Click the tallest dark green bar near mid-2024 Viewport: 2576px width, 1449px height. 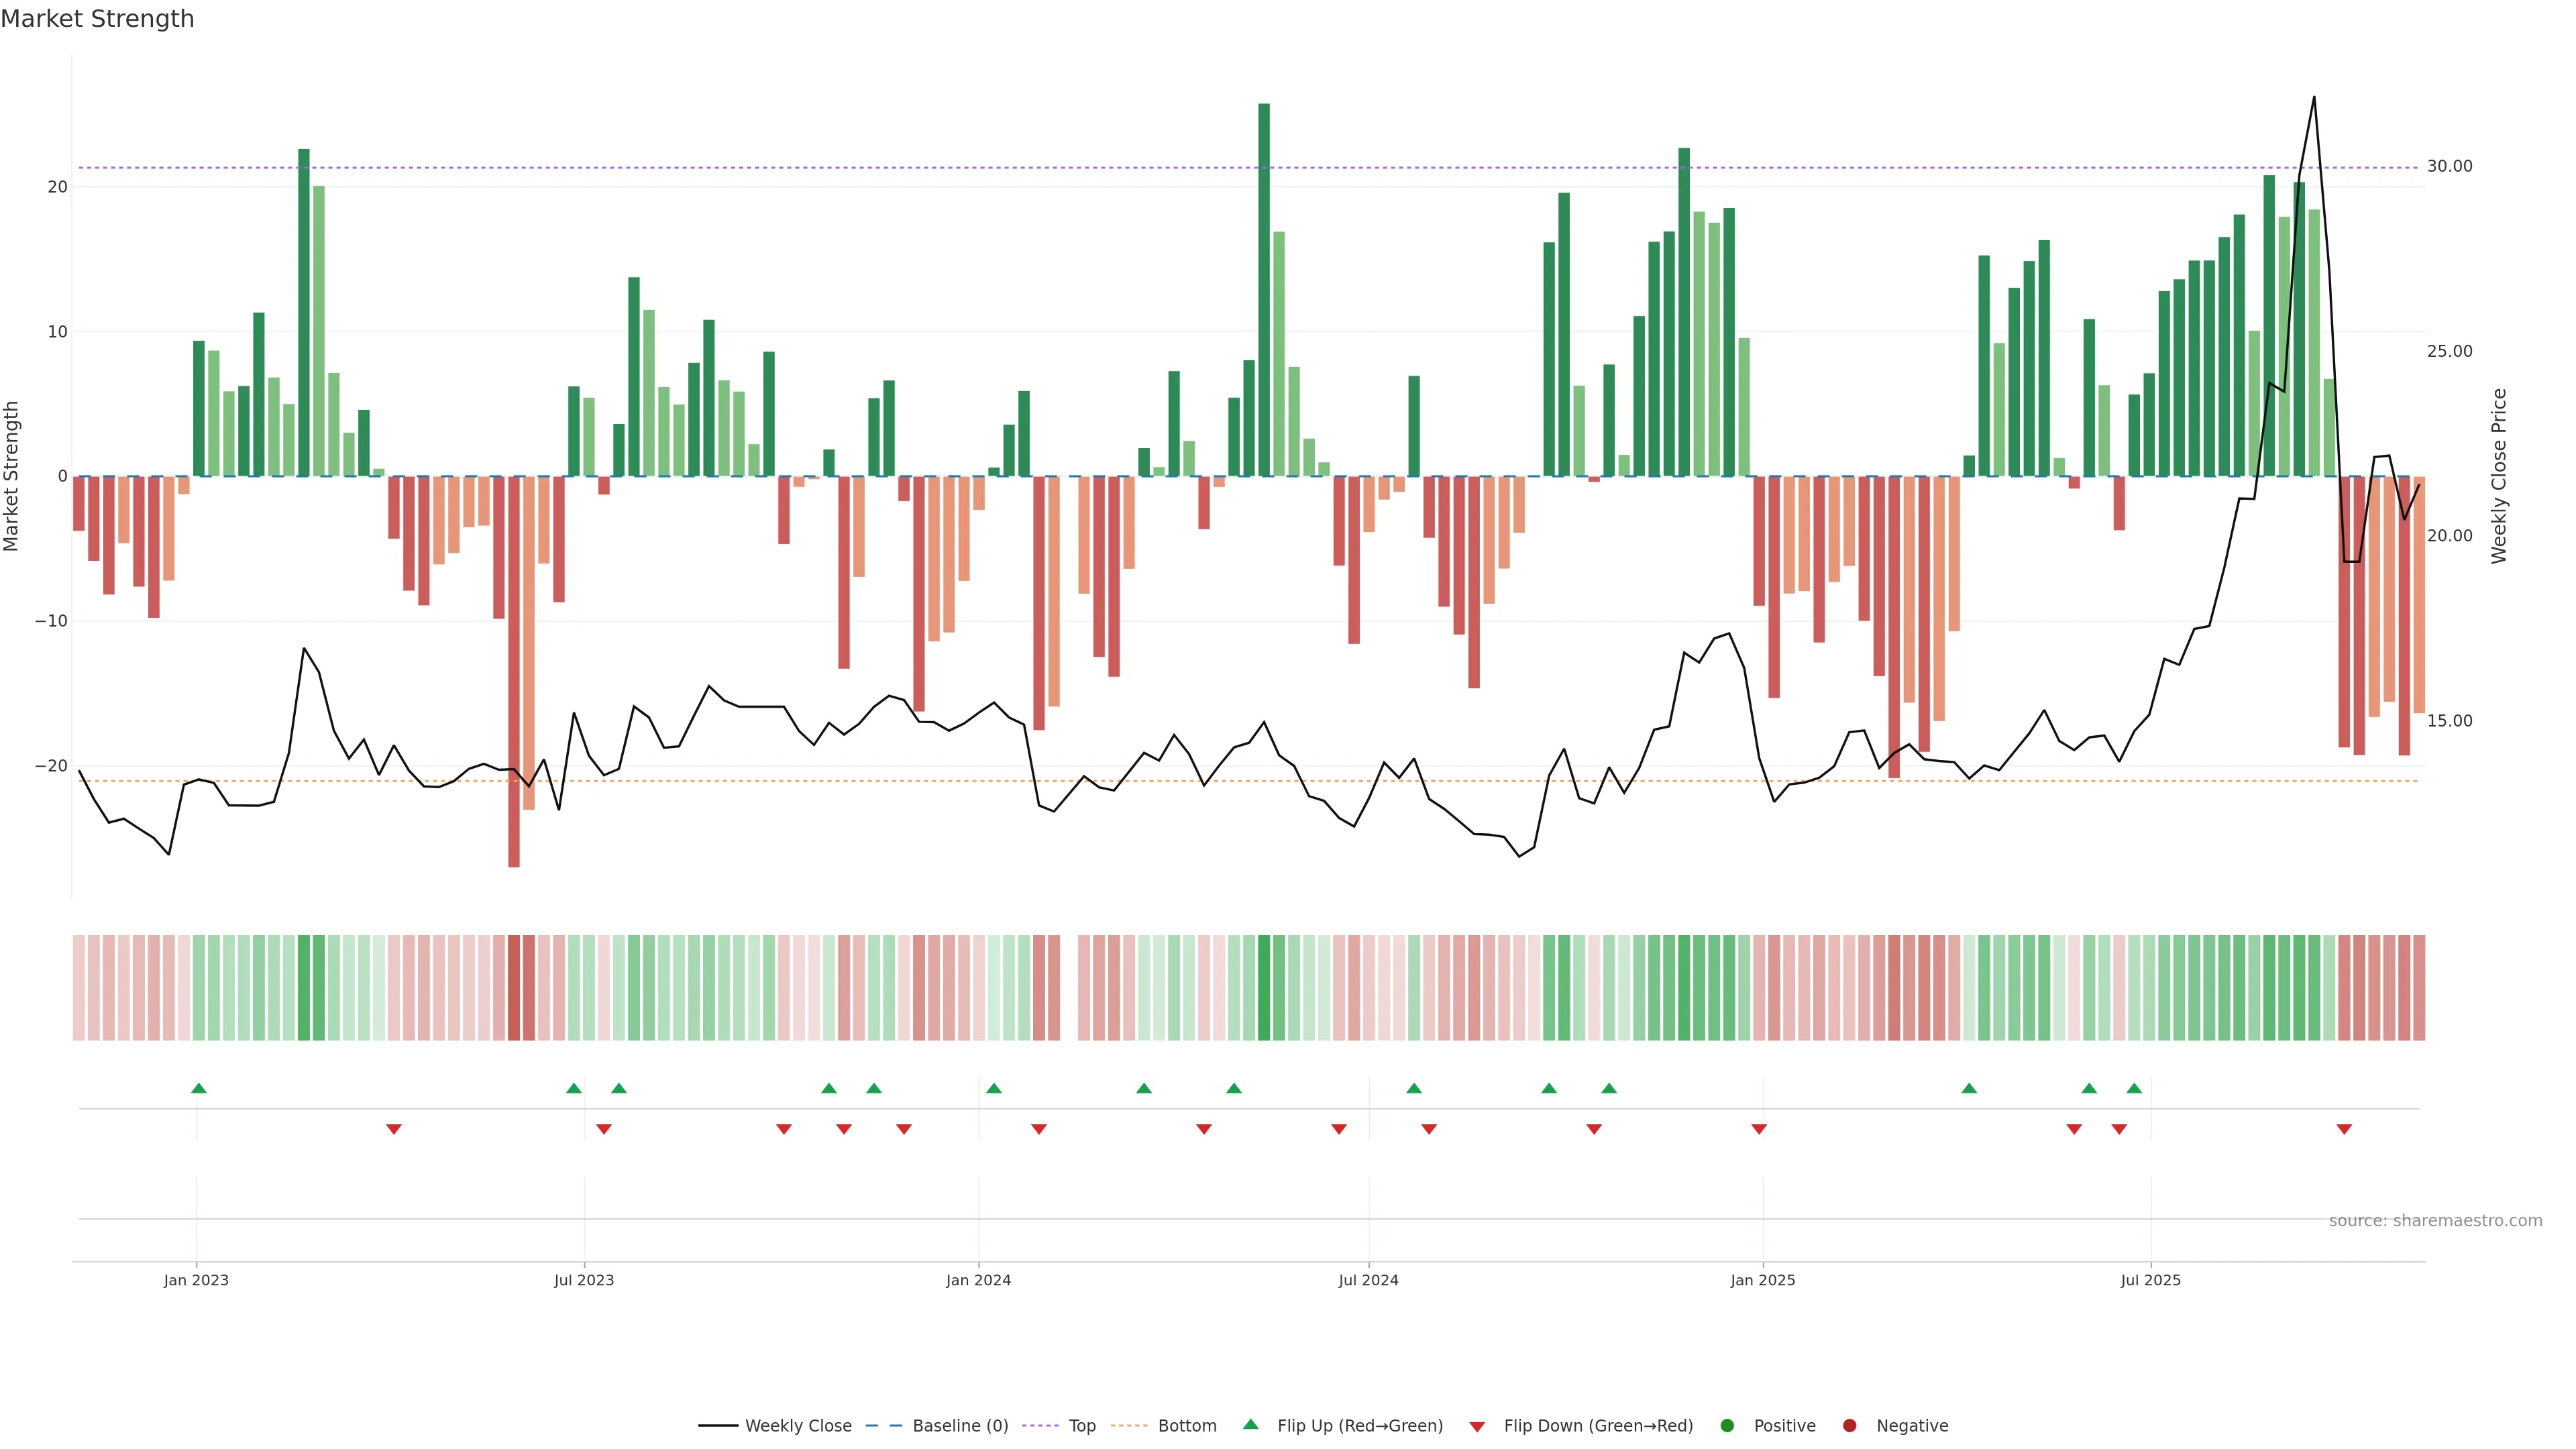(1264, 290)
